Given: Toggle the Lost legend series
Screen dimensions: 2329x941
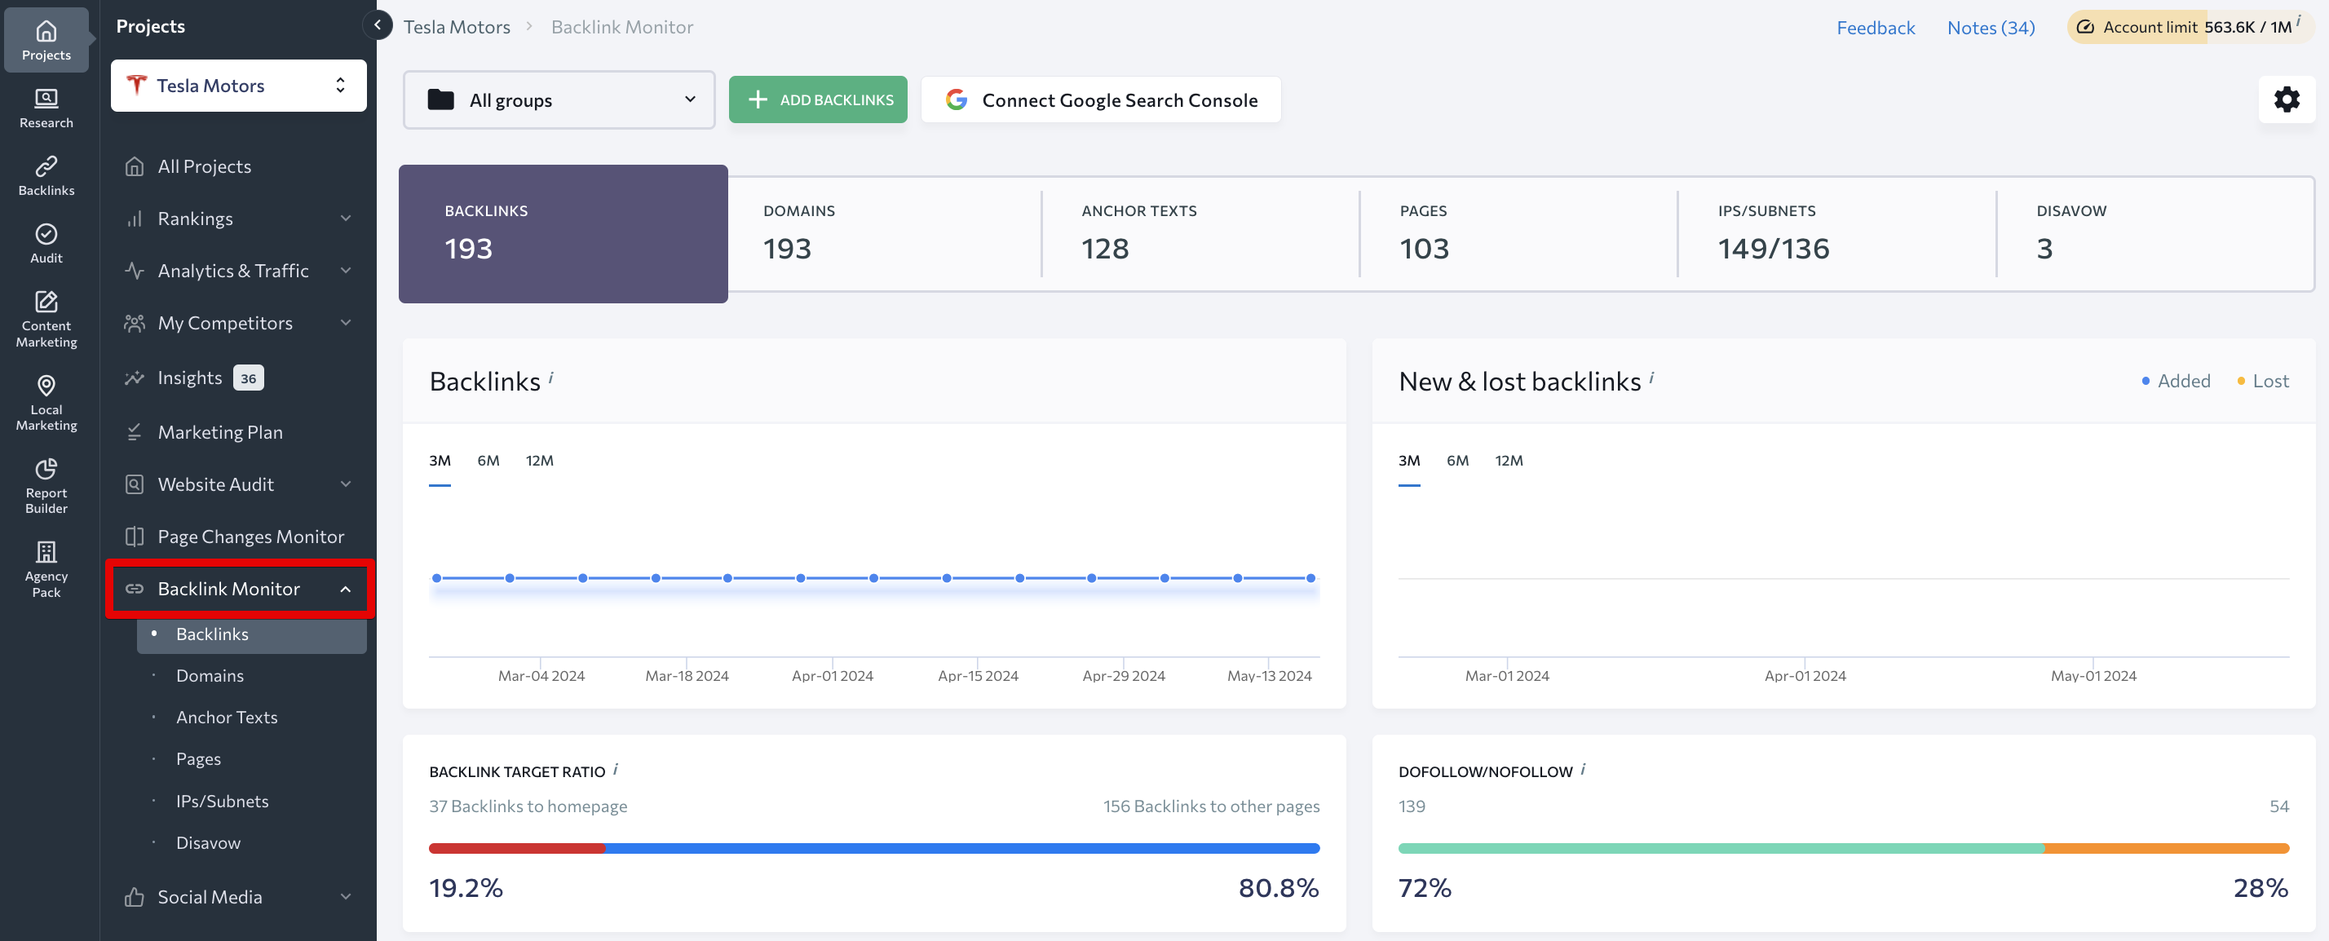Looking at the screenshot, I should tap(2262, 382).
